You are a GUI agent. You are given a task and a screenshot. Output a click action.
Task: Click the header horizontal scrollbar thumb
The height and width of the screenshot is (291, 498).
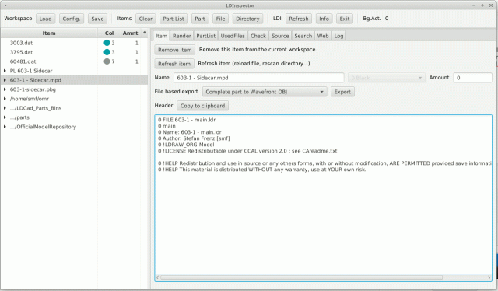[301, 278]
